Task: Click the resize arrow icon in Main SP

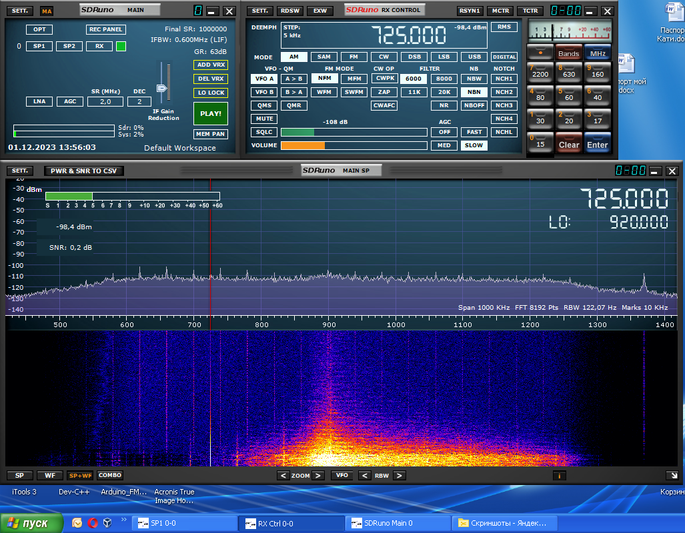Action: click(672, 476)
